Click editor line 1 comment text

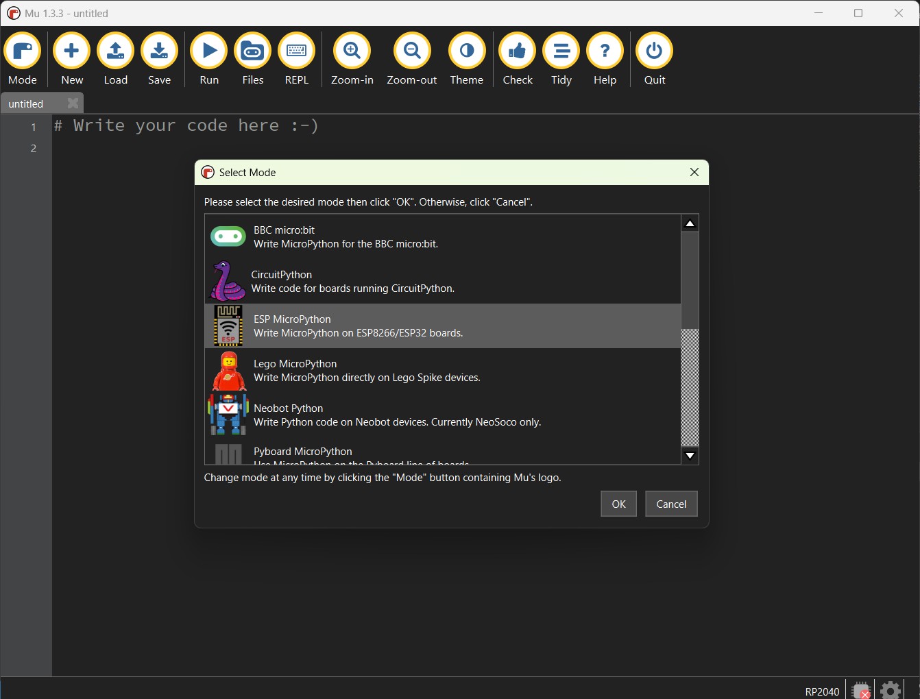[186, 125]
